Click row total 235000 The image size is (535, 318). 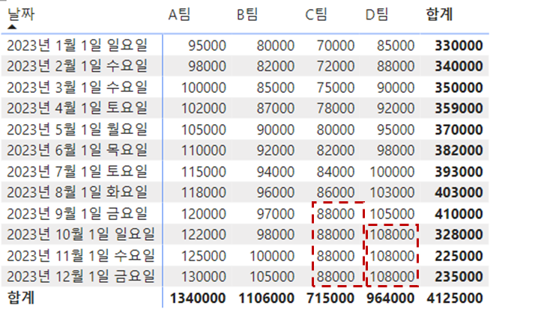pyautogui.click(x=459, y=277)
